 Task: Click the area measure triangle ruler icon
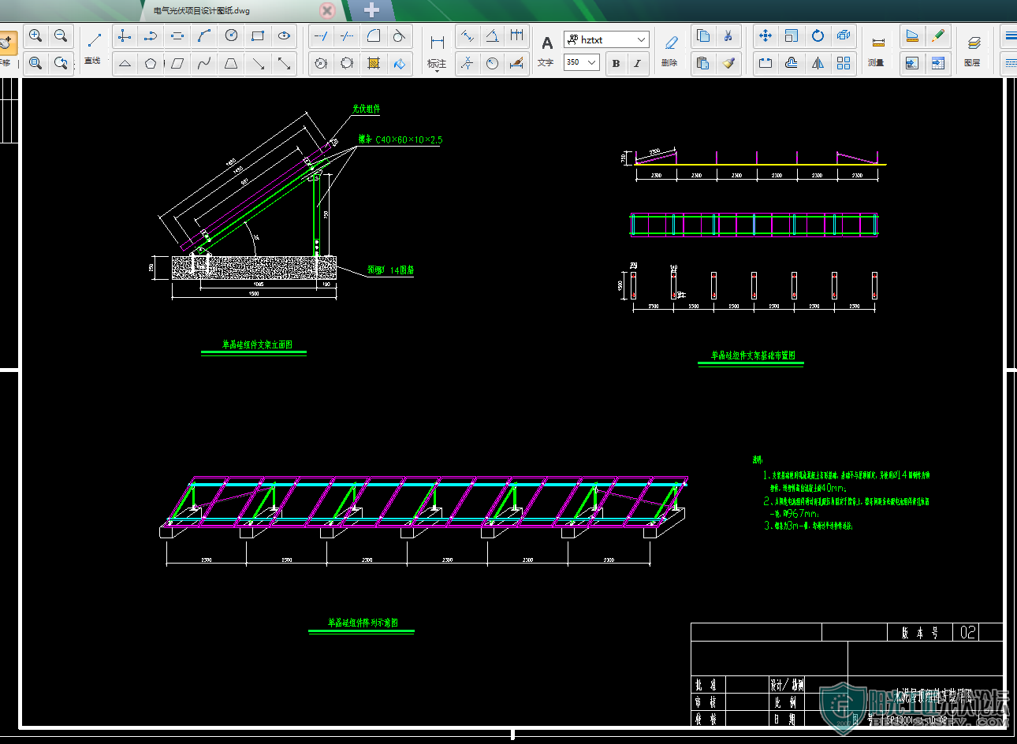[911, 36]
